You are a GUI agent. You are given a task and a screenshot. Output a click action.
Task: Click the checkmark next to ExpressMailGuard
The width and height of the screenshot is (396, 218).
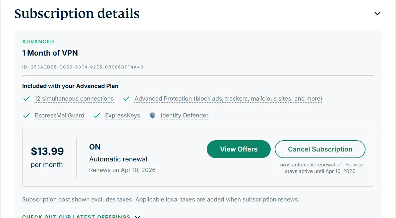point(27,115)
